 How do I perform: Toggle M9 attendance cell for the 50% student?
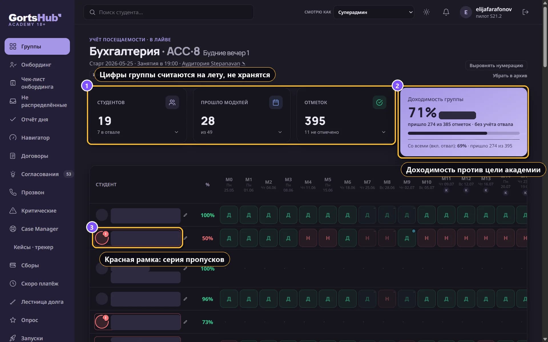(x=407, y=238)
